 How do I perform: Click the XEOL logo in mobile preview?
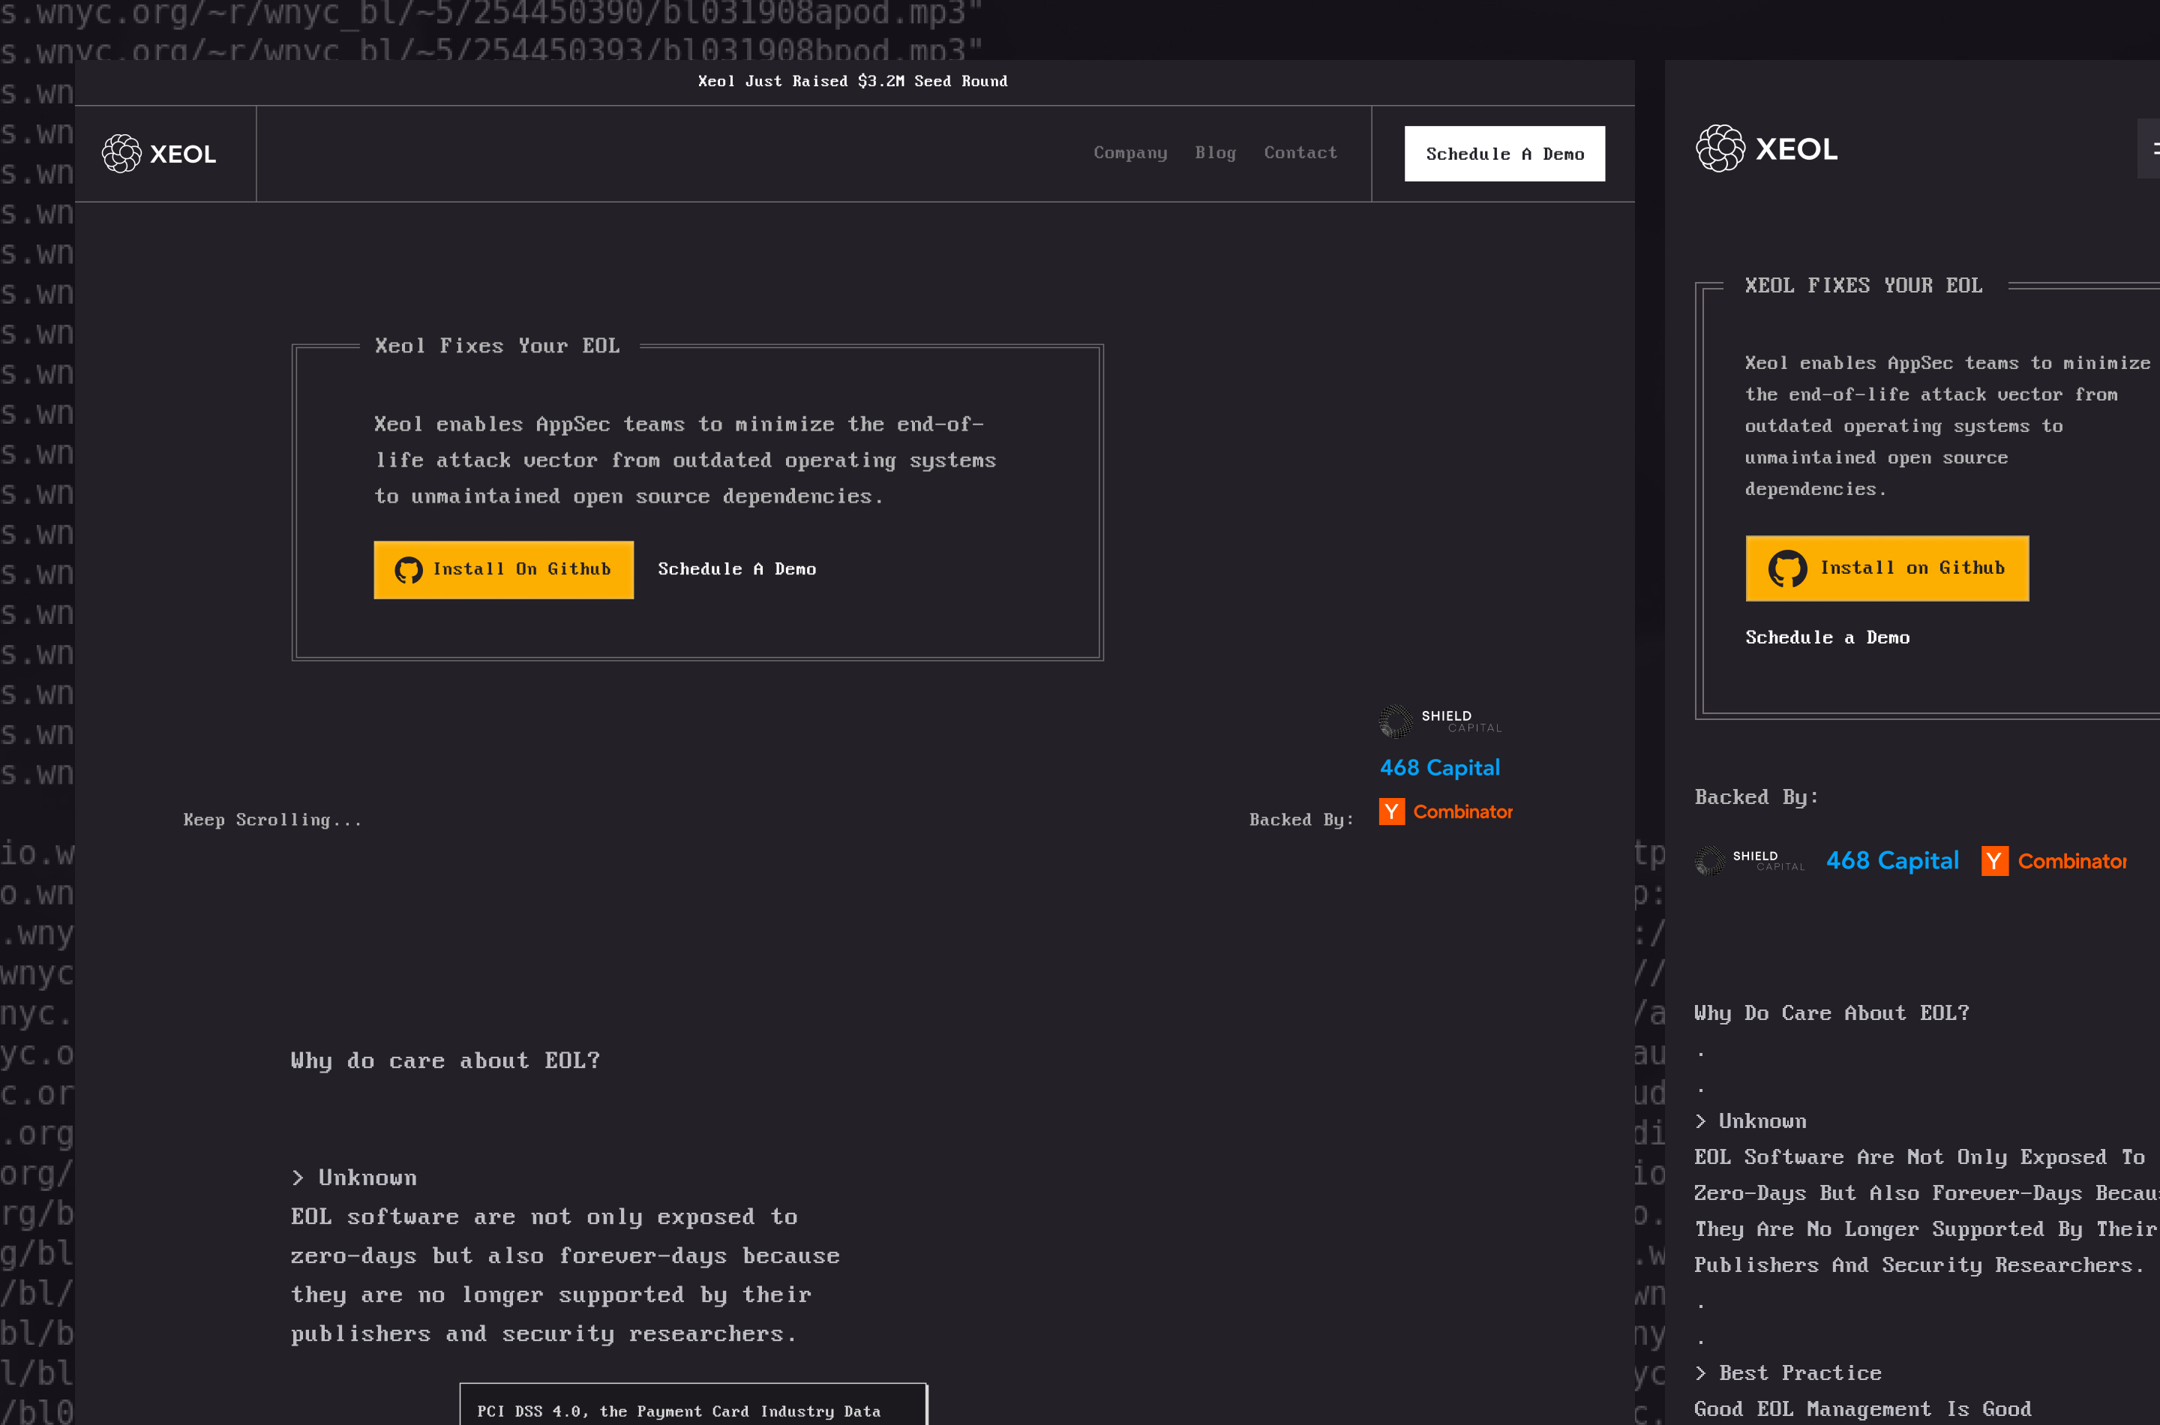pos(1765,148)
